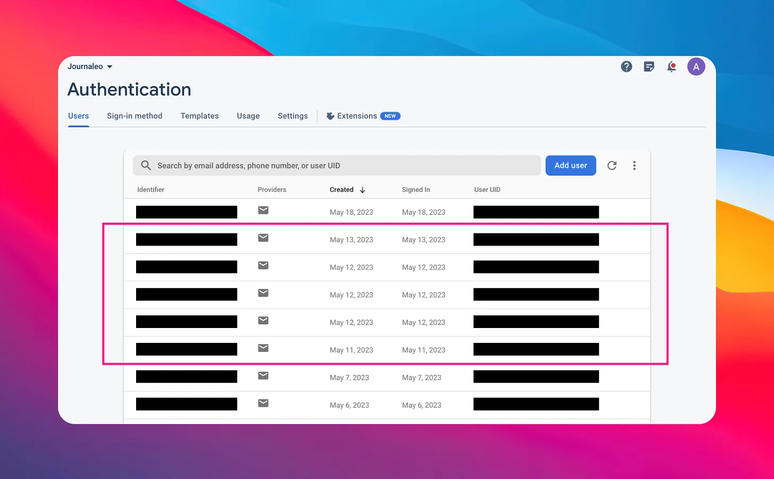Click the Created date May 18, 2023
This screenshot has width=774, height=479.
(x=351, y=212)
